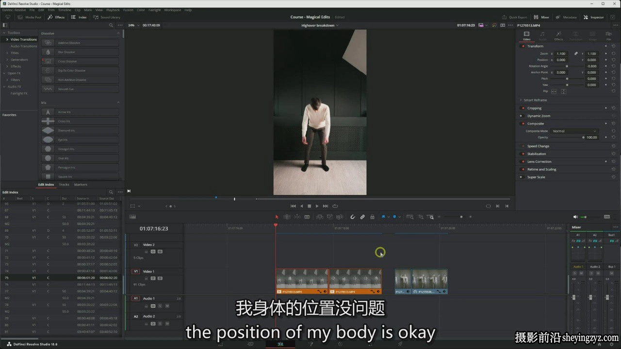This screenshot has width=621, height=349.
Task: Enable the Dynamic Zoom switch
Action: tap(521, 116)
